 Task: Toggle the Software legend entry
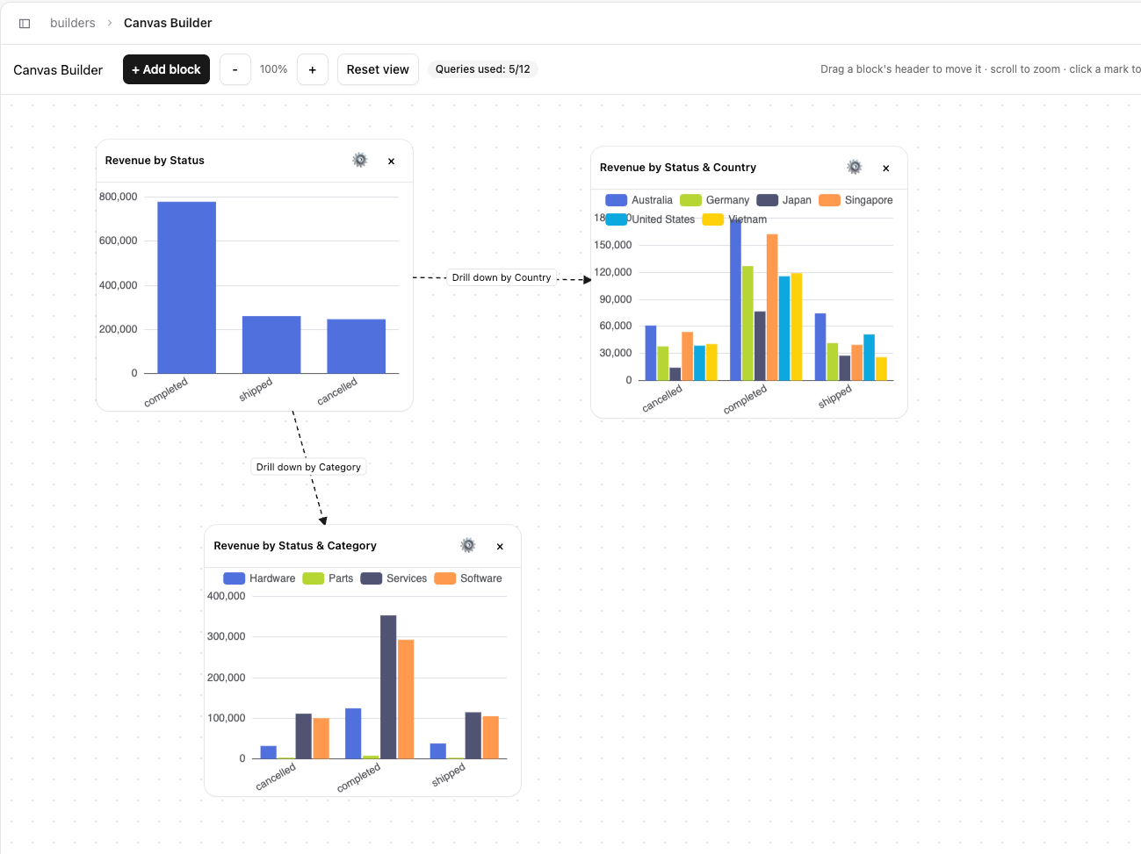point(468,578)
